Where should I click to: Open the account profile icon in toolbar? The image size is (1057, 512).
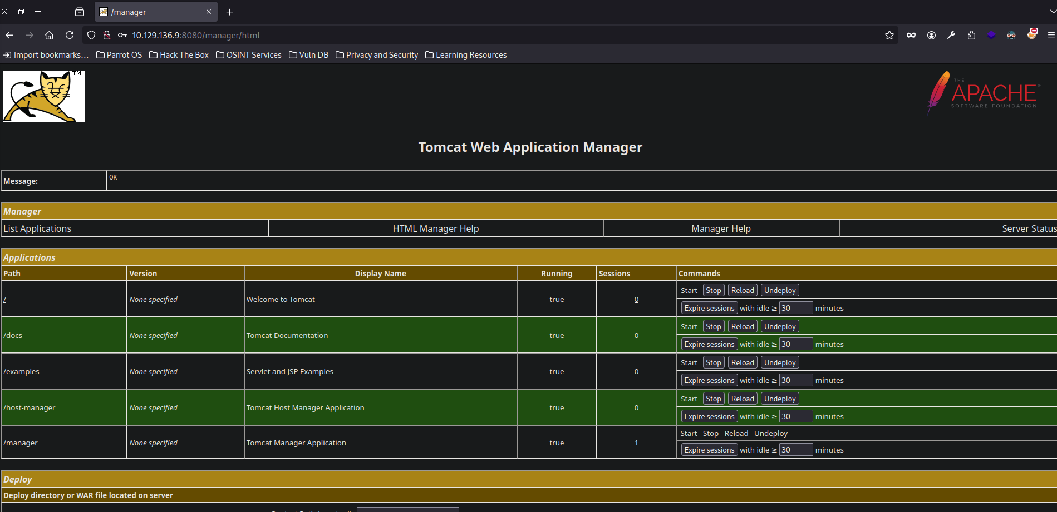click(931, 35)
